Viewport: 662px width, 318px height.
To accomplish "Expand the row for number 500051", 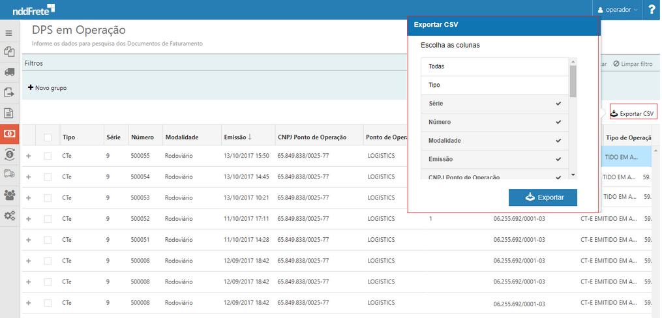I will 28,240.
